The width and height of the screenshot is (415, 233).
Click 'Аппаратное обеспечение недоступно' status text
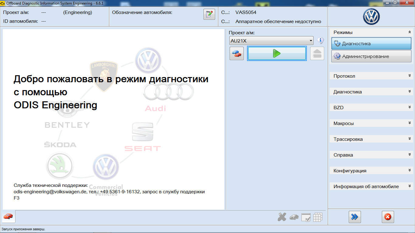pyautogui.click(x=278, y=22)
